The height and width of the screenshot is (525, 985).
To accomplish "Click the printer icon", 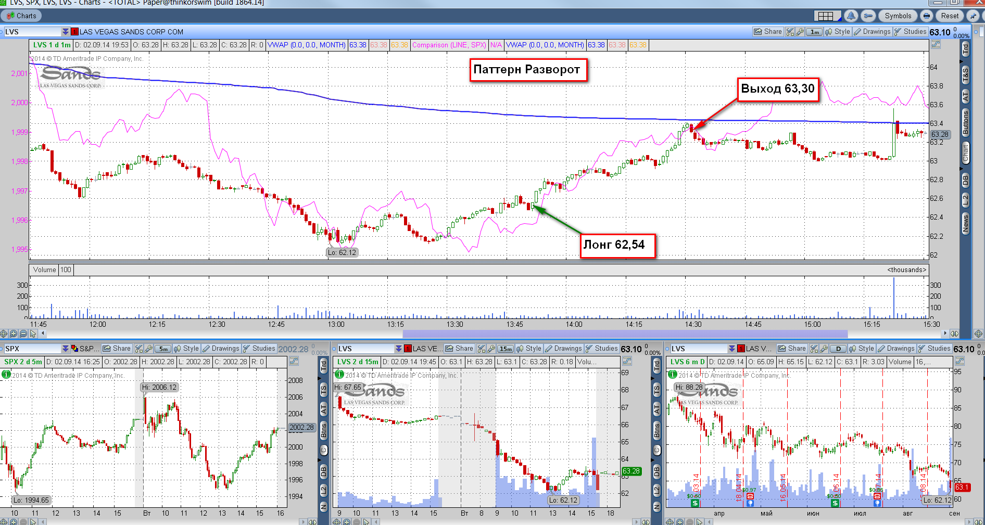I will (x=926, y=16).
